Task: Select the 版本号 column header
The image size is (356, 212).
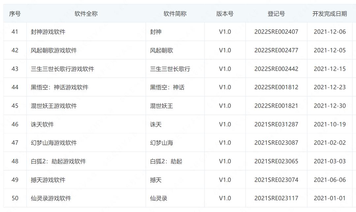Action: (225, 14)
